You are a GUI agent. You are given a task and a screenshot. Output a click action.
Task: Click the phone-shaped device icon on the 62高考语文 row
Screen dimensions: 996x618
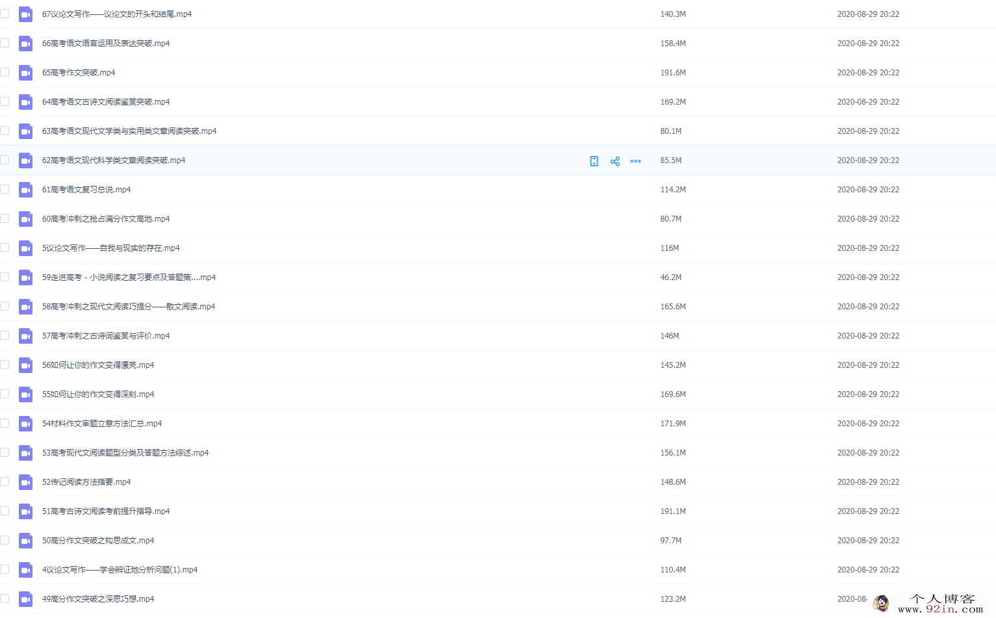[594, 161]
